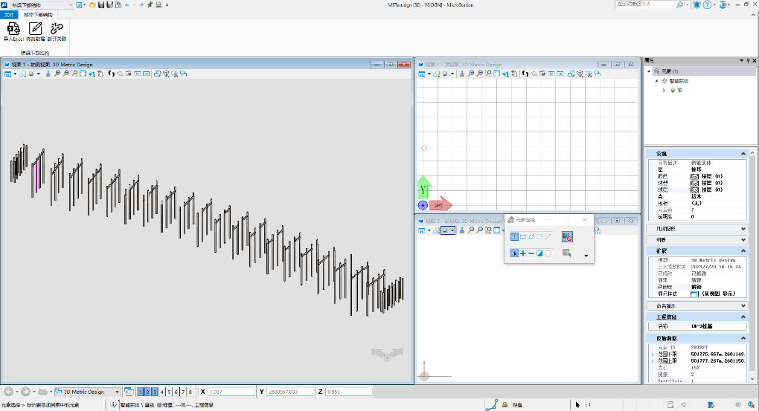Click AccuSnap line icon in status bar
Image resolution: width=759 pixels, height=411 pixels.
coord(491,405)
